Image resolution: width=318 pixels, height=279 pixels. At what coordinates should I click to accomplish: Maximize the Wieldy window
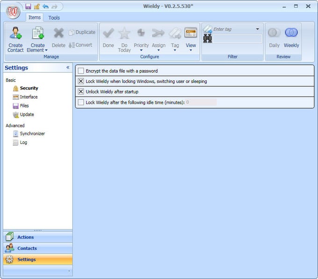click(x=296, y=6)
